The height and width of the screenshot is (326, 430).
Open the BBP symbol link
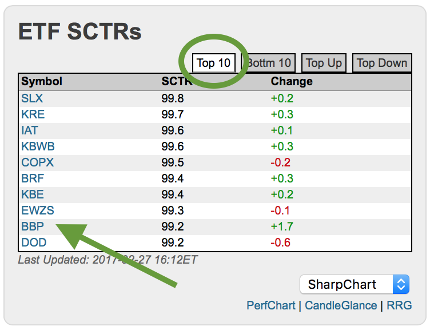[32, 226]
